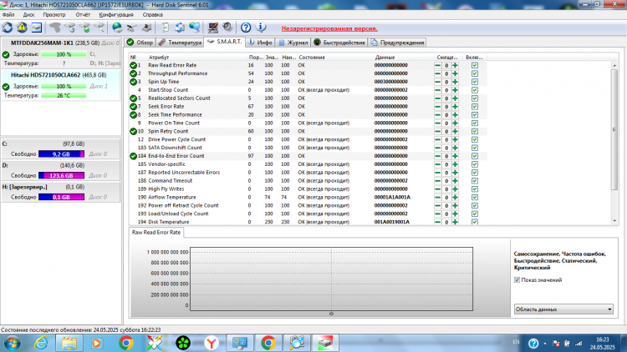Click the monitor with pencil configuration icon
This screenshot has width=627, height=352.
coord(212,28)
